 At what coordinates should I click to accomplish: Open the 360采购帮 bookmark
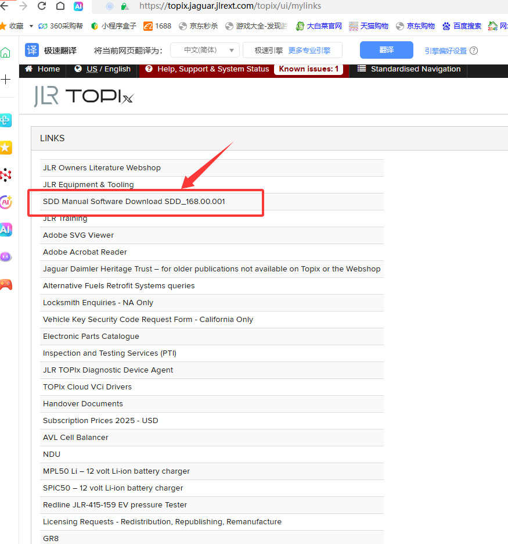(60, 26)
